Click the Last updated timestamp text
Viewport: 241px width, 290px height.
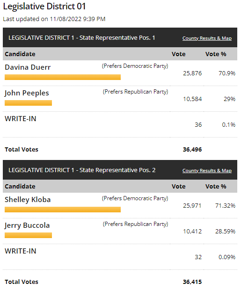tap(54, 19)
